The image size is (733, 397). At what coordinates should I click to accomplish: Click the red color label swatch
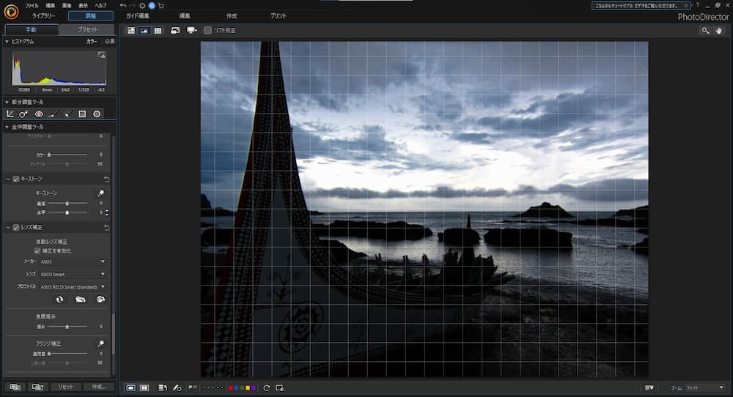click(230, 387)
